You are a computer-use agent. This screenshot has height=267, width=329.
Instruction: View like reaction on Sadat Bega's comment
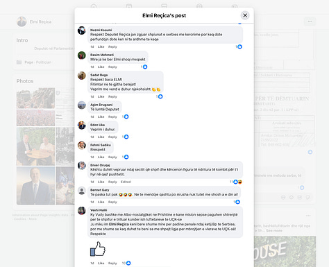click(x=160, y=96)
